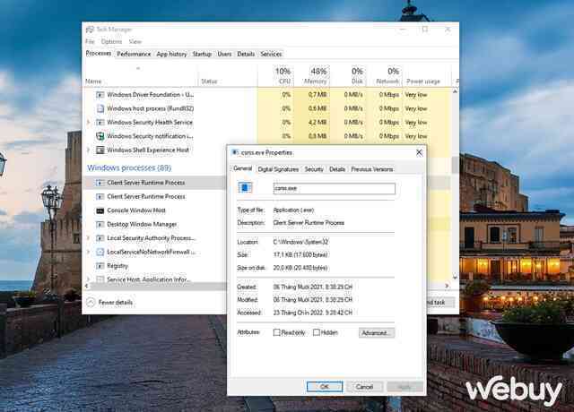Image resolution: width=574 pixels, height=412 pixels.
Task: Click the Local Security Authority Process icon
Action: (100, 238)
